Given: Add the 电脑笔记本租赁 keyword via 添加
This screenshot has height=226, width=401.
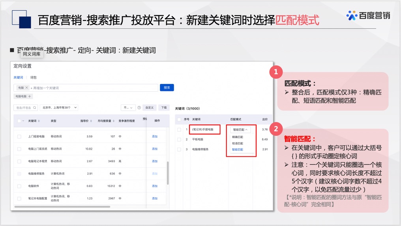Looking at the screenshot, I should (155, 161).
